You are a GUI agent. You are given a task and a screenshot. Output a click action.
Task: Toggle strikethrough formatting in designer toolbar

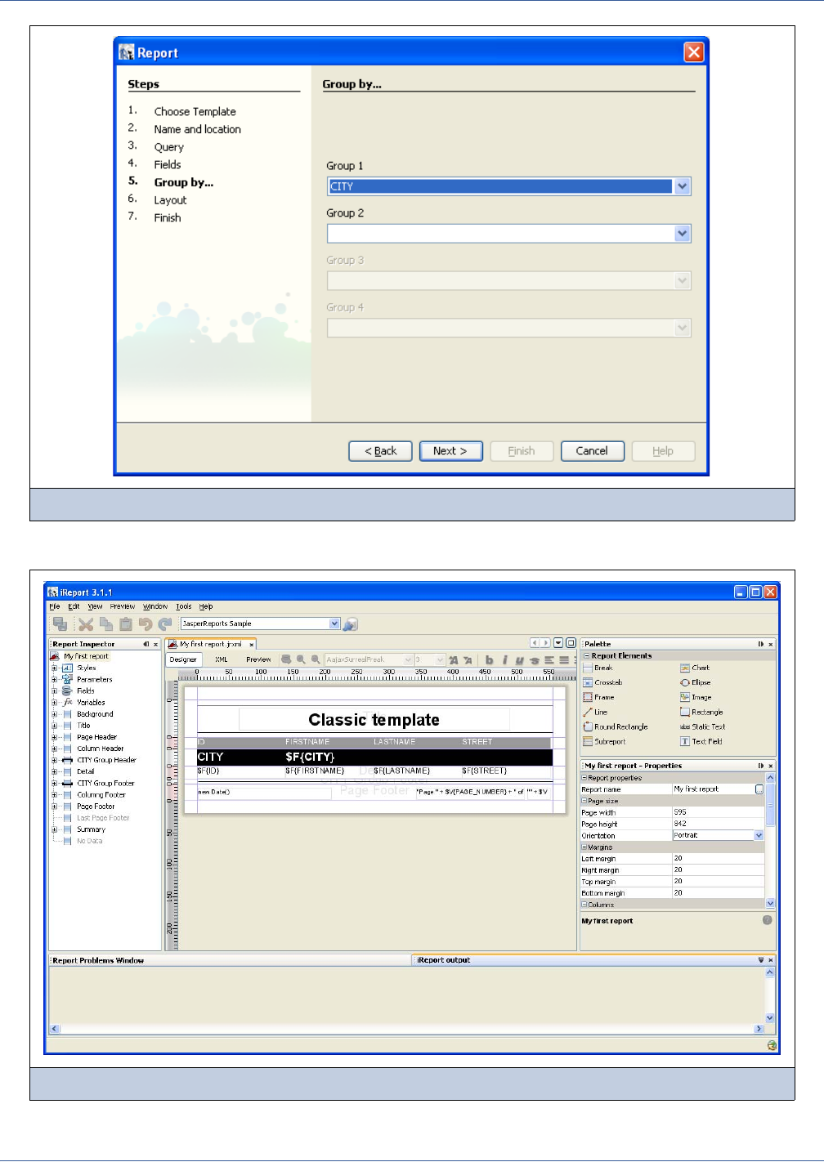click(535, 659)
